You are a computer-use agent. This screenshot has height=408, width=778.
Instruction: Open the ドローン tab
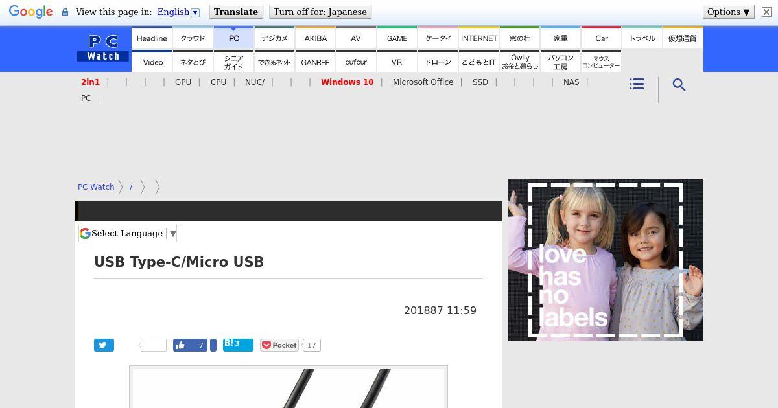click(x=438, y=62)
